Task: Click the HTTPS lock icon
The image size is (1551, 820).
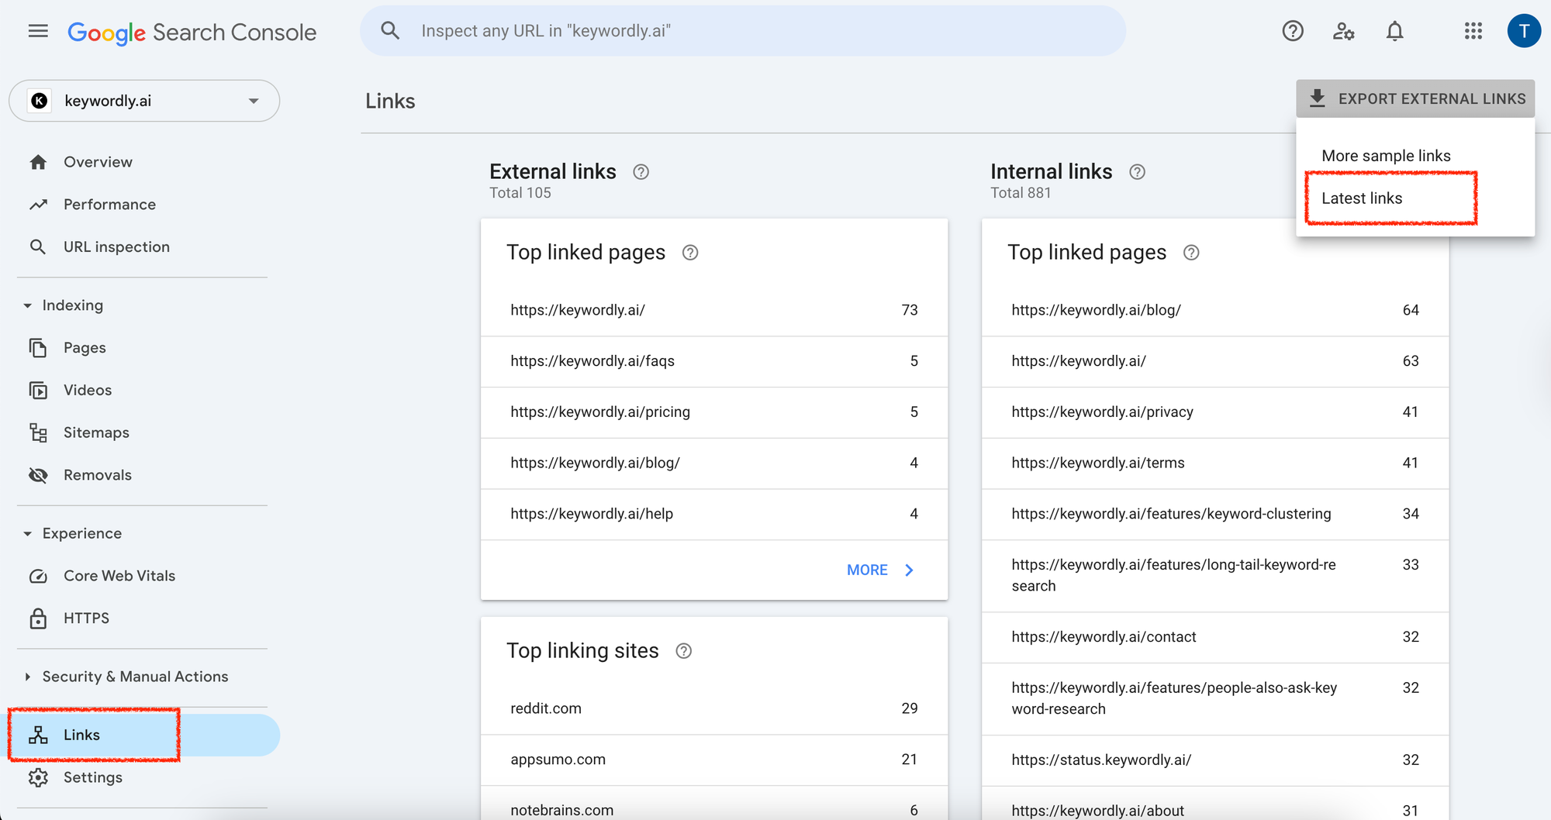Action: [x=38, y=618]
